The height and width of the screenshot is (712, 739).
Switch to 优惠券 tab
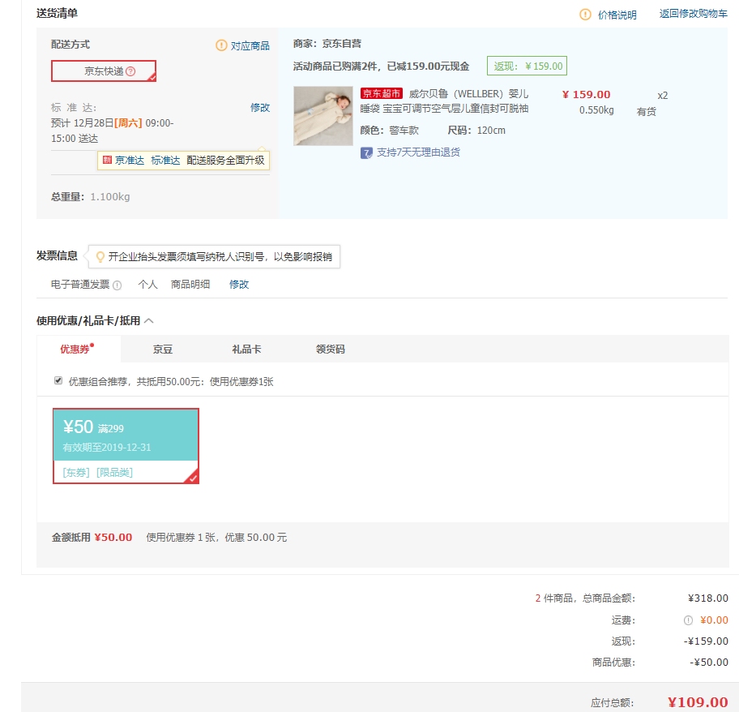pos(79,349)
